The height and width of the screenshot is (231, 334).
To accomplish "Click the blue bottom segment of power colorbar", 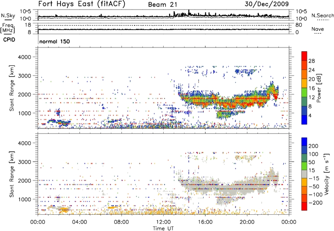I will click(304, 120).
